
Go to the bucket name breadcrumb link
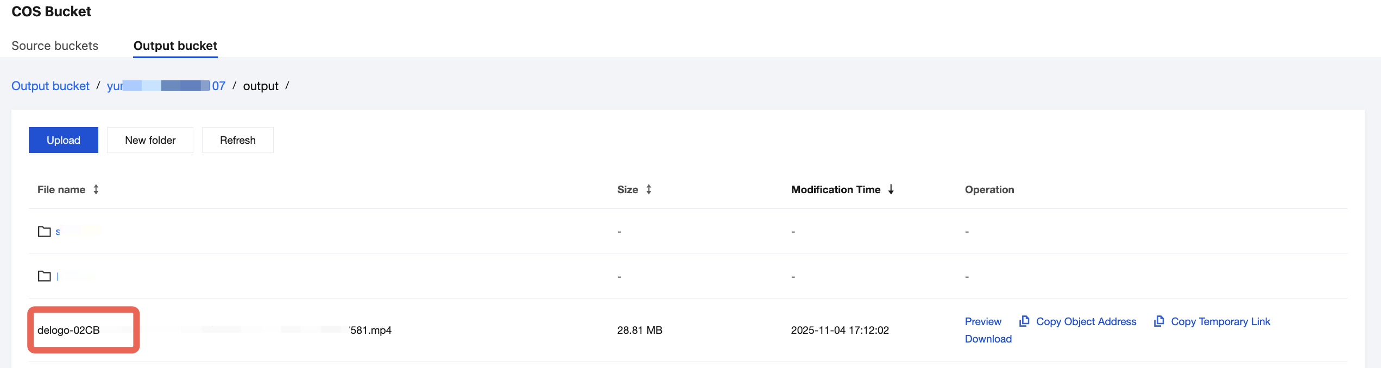pyautogui.click(x=166, y=86)
